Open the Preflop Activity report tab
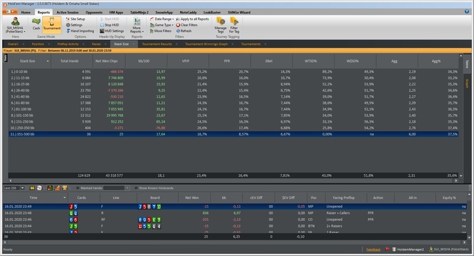474x256 pixels. 68,44
